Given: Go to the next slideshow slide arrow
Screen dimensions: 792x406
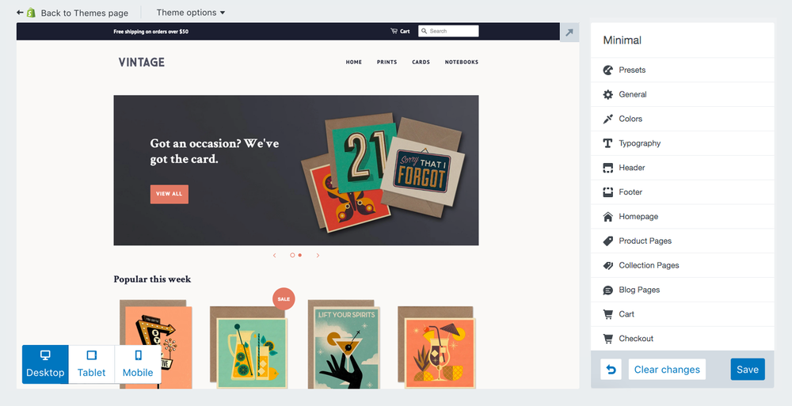Looking at the screenshot, I should pos(318,256).
